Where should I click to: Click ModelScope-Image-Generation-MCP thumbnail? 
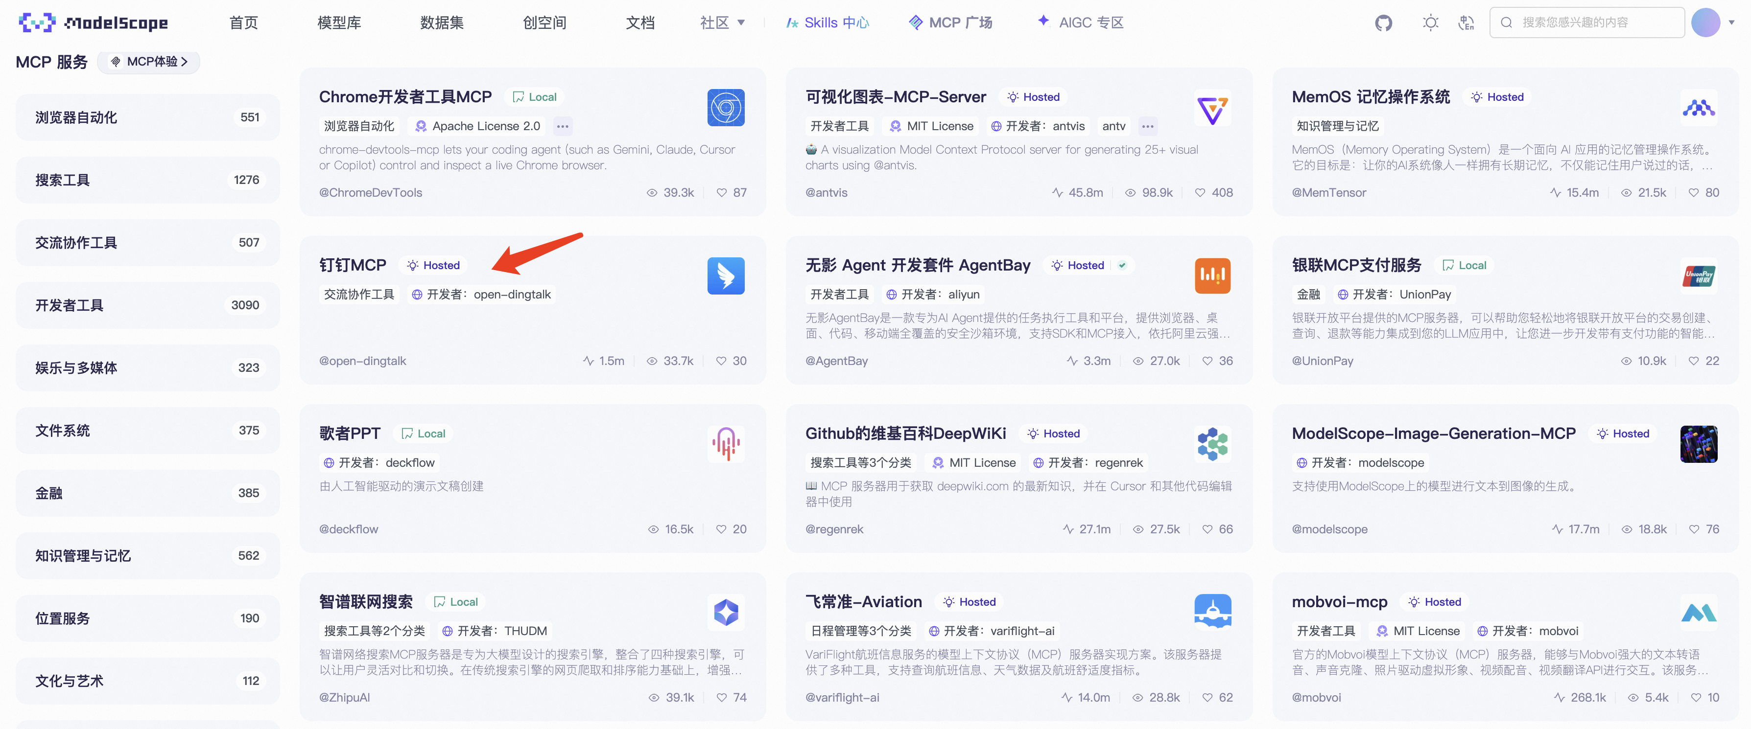(x=1699, y=444)
